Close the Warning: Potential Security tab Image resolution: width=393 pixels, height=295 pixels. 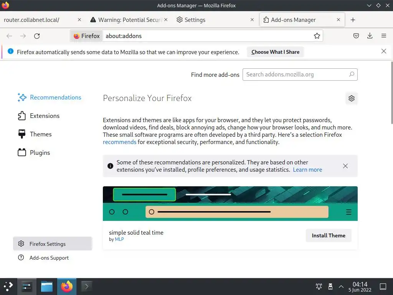click(x=166, y=20)
